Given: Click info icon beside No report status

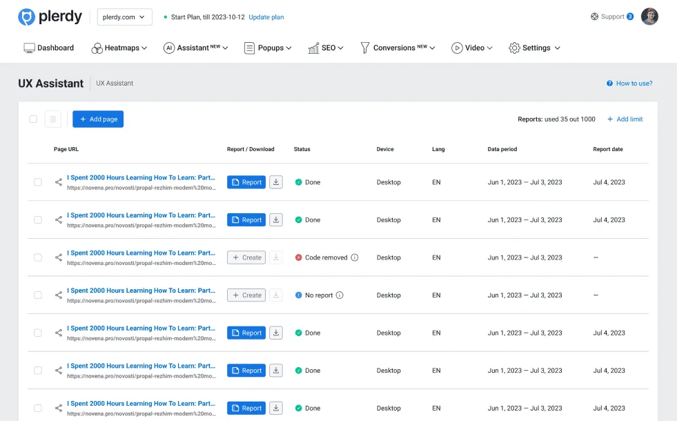Looking at the screenshot, I should pos(340,295).
